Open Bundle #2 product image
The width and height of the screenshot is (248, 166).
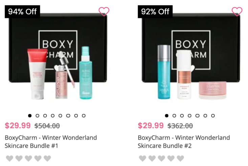[191, 56]
